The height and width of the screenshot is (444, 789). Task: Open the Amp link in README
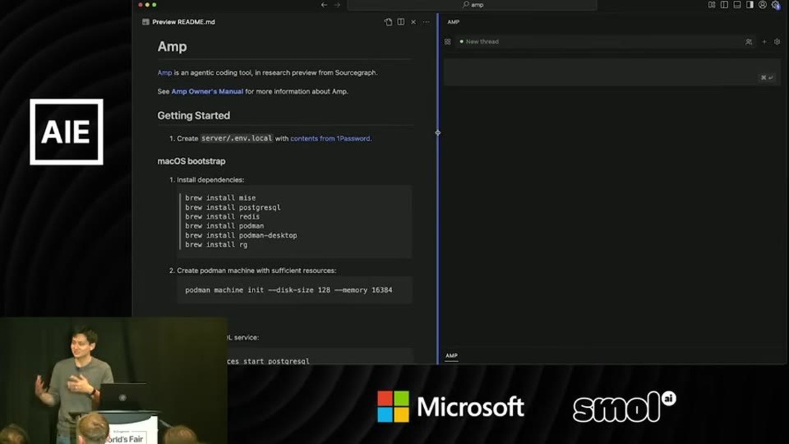coord(164,72)
